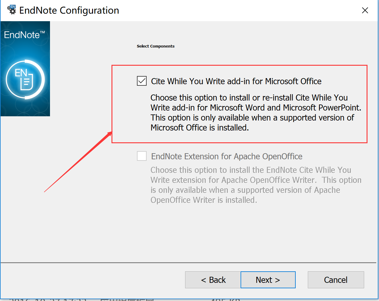Go back with the '< Back' button
This screenshot has height=301, width=379.
coord(213,280)
